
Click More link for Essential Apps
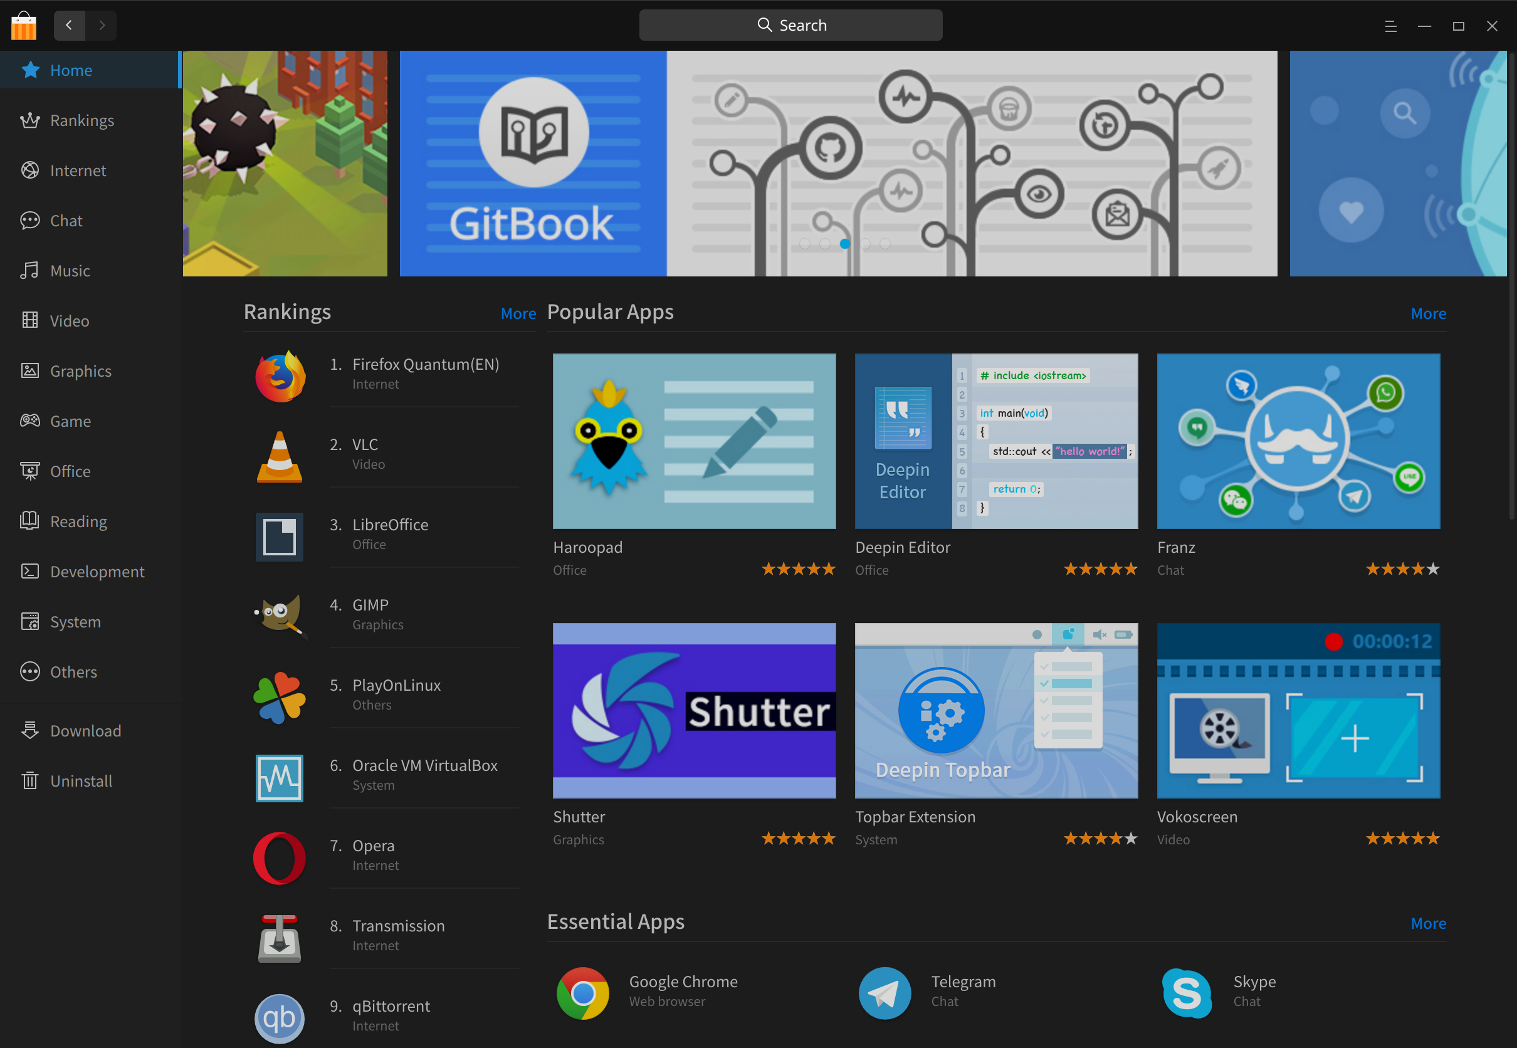coord(1429,923)
